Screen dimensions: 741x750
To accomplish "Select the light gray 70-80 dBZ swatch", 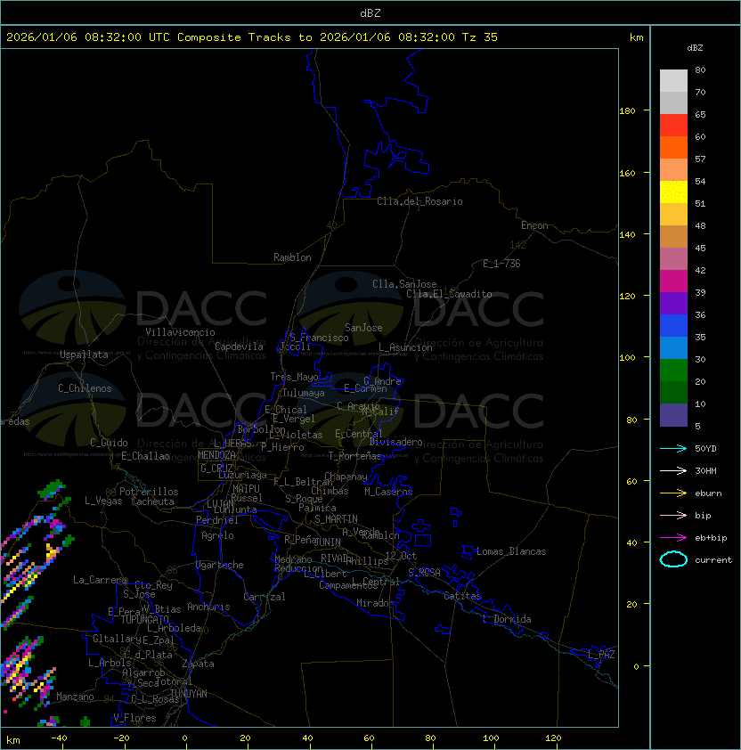I will click(673, 80).
